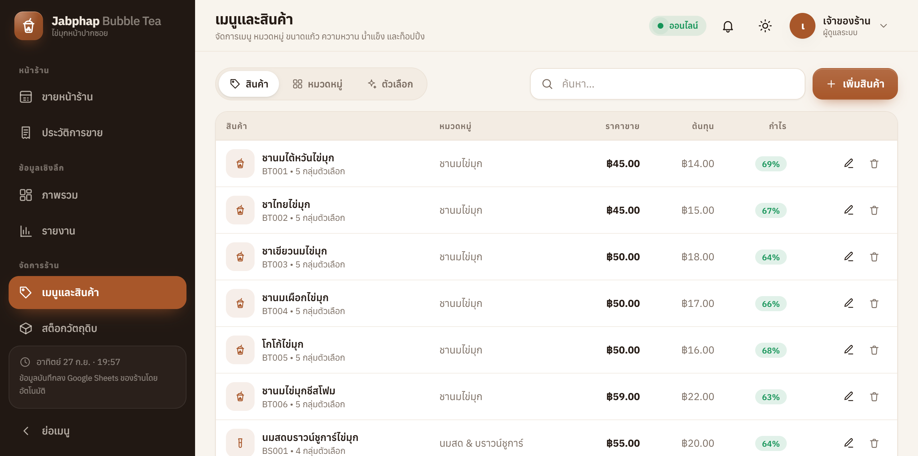The image size is (918, 456).
Task: Open the notifications bell
Action: [x=728, y=26]
